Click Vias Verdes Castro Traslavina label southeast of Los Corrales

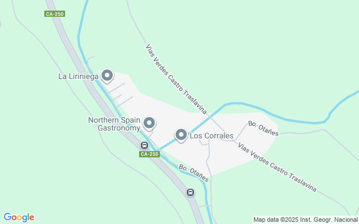click(277, 167)
